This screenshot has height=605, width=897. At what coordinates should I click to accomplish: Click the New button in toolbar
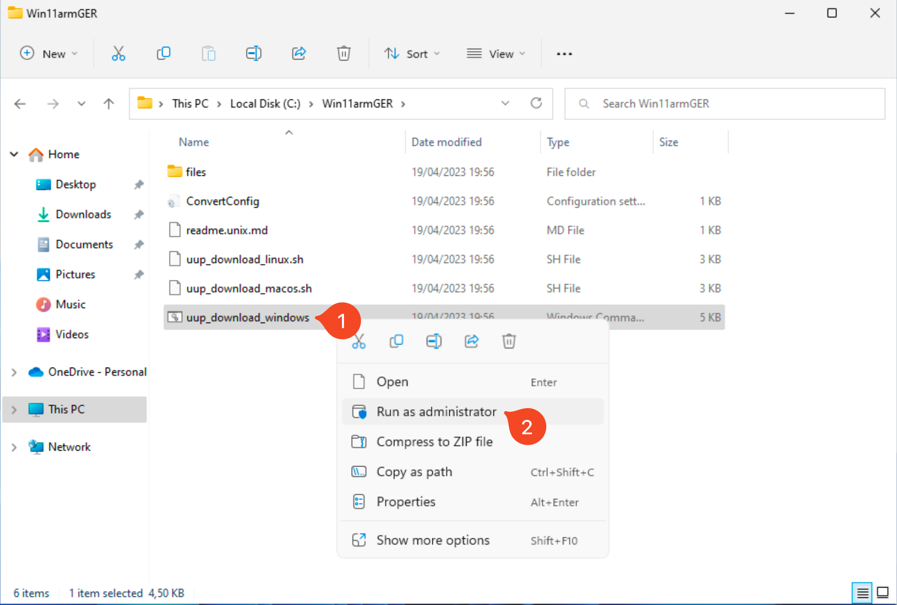[x=49, y=54]
